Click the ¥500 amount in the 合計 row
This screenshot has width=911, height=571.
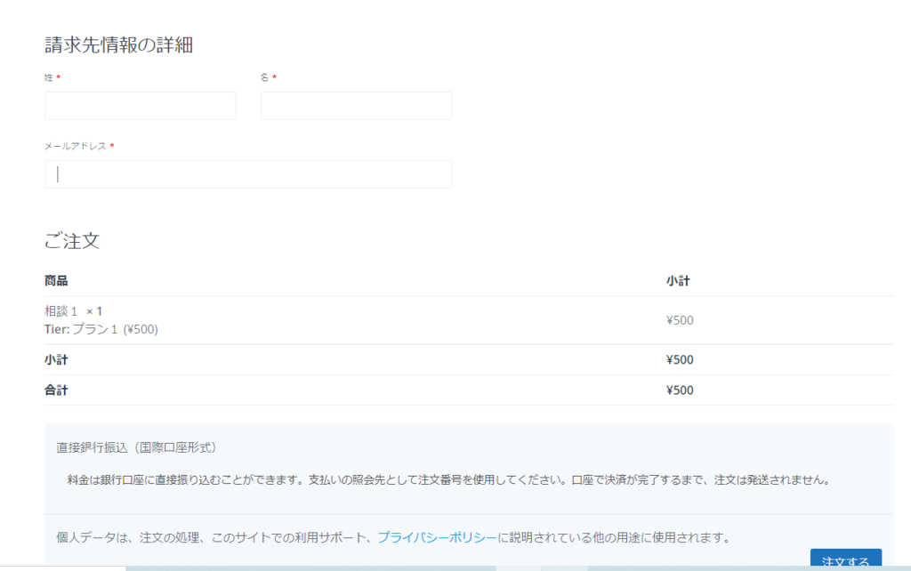click(x=680, y=390)
